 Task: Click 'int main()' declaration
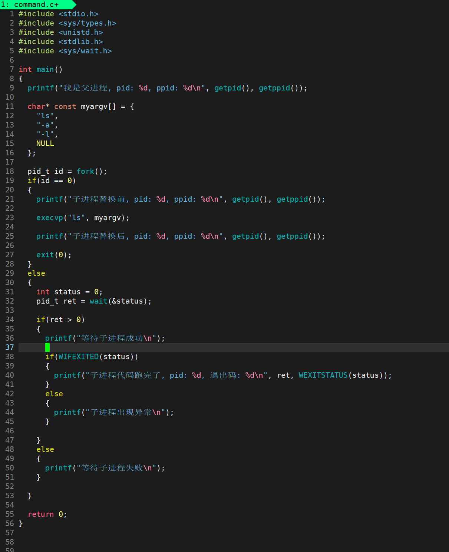[x=41, y=69]
